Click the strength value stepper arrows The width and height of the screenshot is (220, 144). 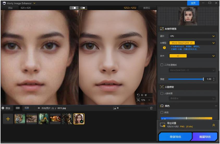click(214, 79)
